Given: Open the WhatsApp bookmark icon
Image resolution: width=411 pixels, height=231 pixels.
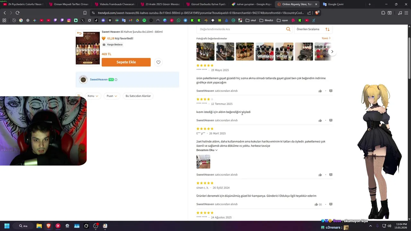Looking at the screenshot, I should [x=179, y=20].
